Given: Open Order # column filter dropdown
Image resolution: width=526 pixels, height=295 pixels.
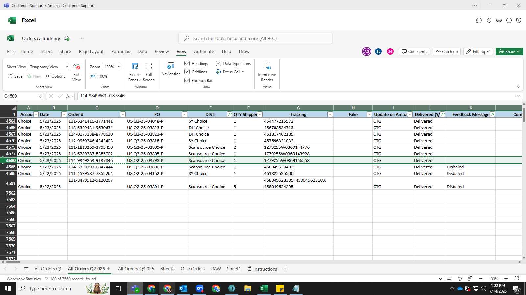Looking at the screenshot, I should (123, 114).
